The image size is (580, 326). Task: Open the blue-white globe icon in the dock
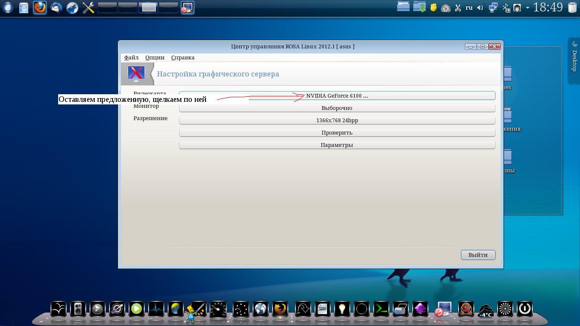tap(260, 309)
